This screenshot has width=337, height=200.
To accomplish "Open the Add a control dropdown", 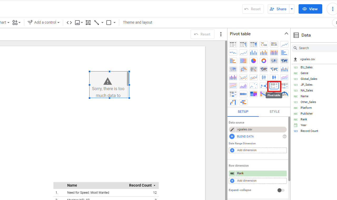I will point(44,23).
